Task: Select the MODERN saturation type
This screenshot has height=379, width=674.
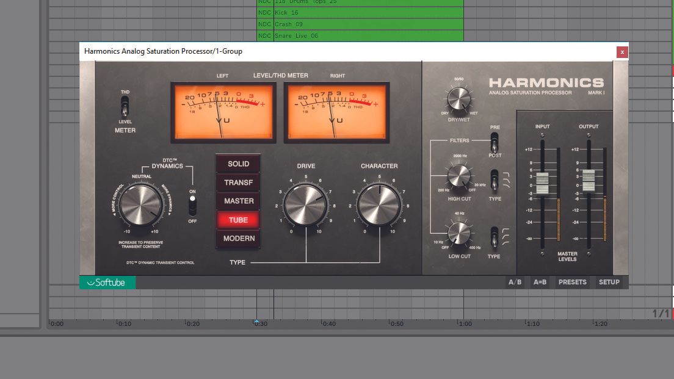Action: click(237, 239)
